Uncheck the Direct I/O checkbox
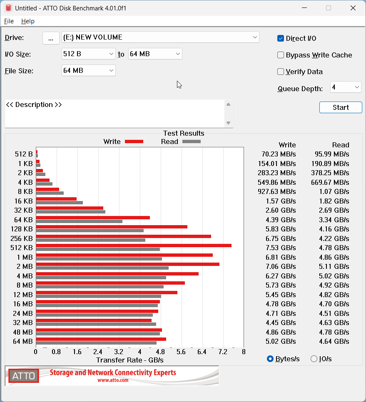The image size is (366, 402). (281, 38)
